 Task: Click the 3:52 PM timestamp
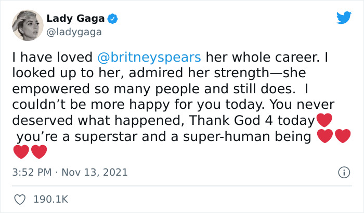click(x=32, y=172)
